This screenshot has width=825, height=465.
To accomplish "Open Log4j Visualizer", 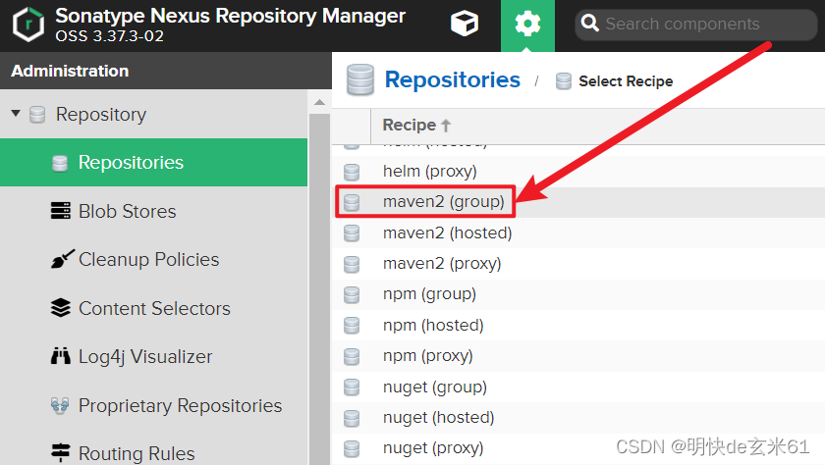I will [145, 357].
